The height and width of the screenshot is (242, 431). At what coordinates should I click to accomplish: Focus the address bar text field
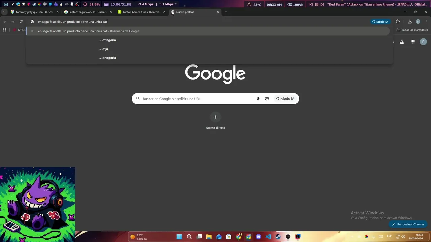point(202,22)
